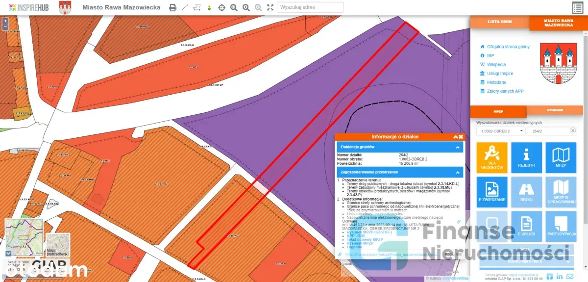Expand the Dodaj WMS / WFS panel
The width and height of the screenshot is (588, 282).
[x=526, y=262]
